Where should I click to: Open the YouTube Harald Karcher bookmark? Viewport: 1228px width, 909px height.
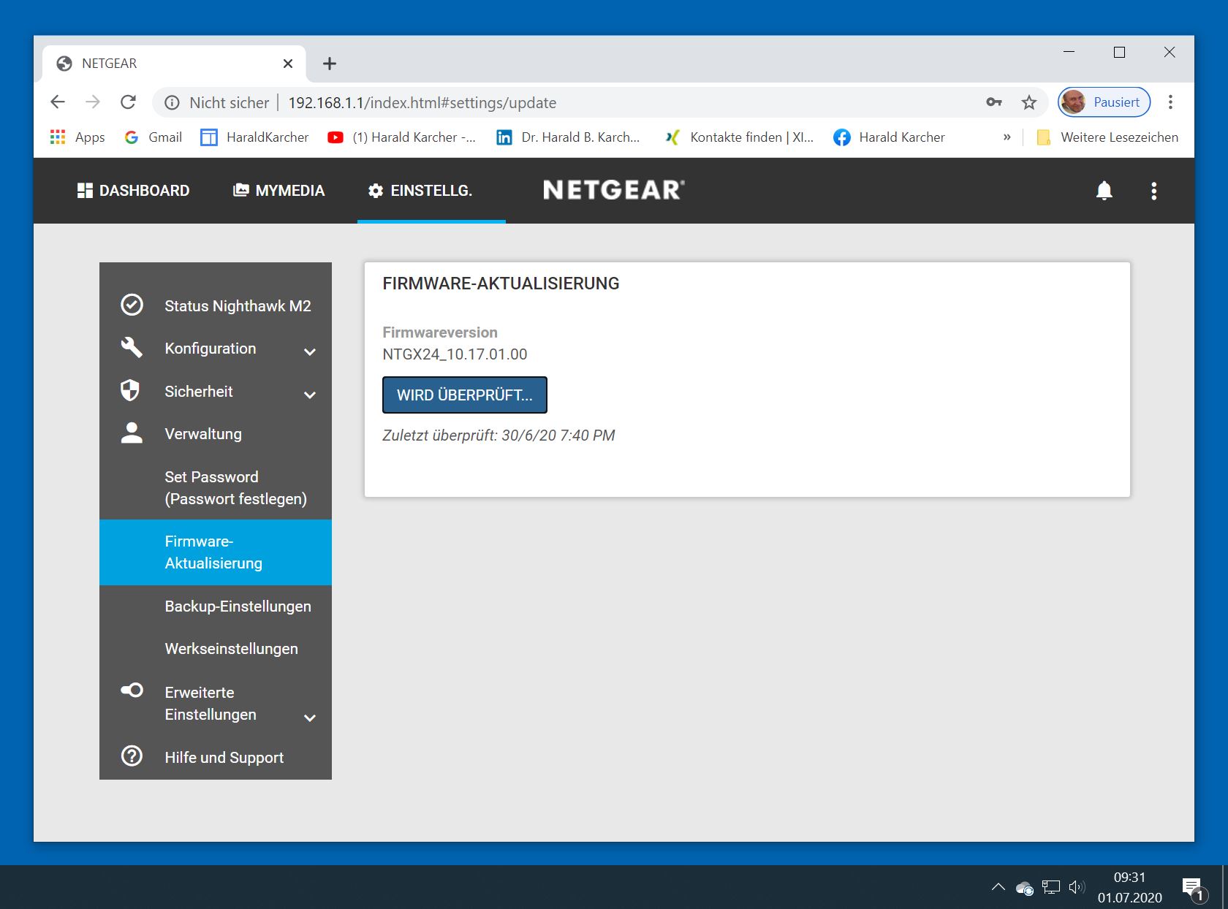[x=401, y=137]
